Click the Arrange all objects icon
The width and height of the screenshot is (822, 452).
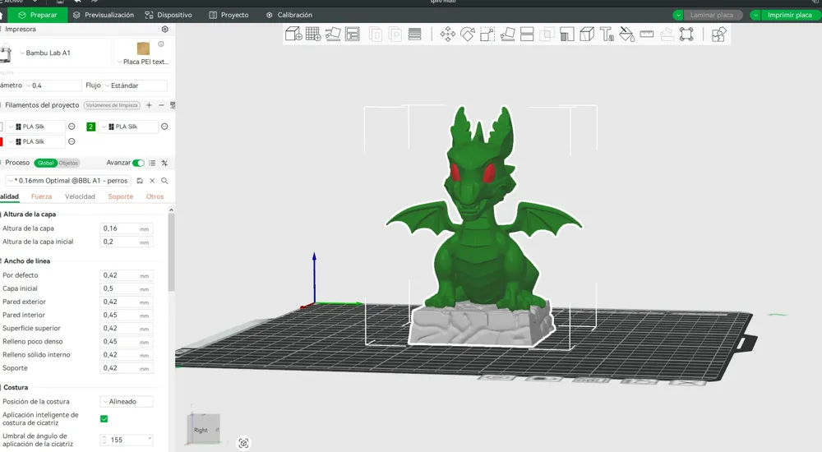[x=353, y=35]
